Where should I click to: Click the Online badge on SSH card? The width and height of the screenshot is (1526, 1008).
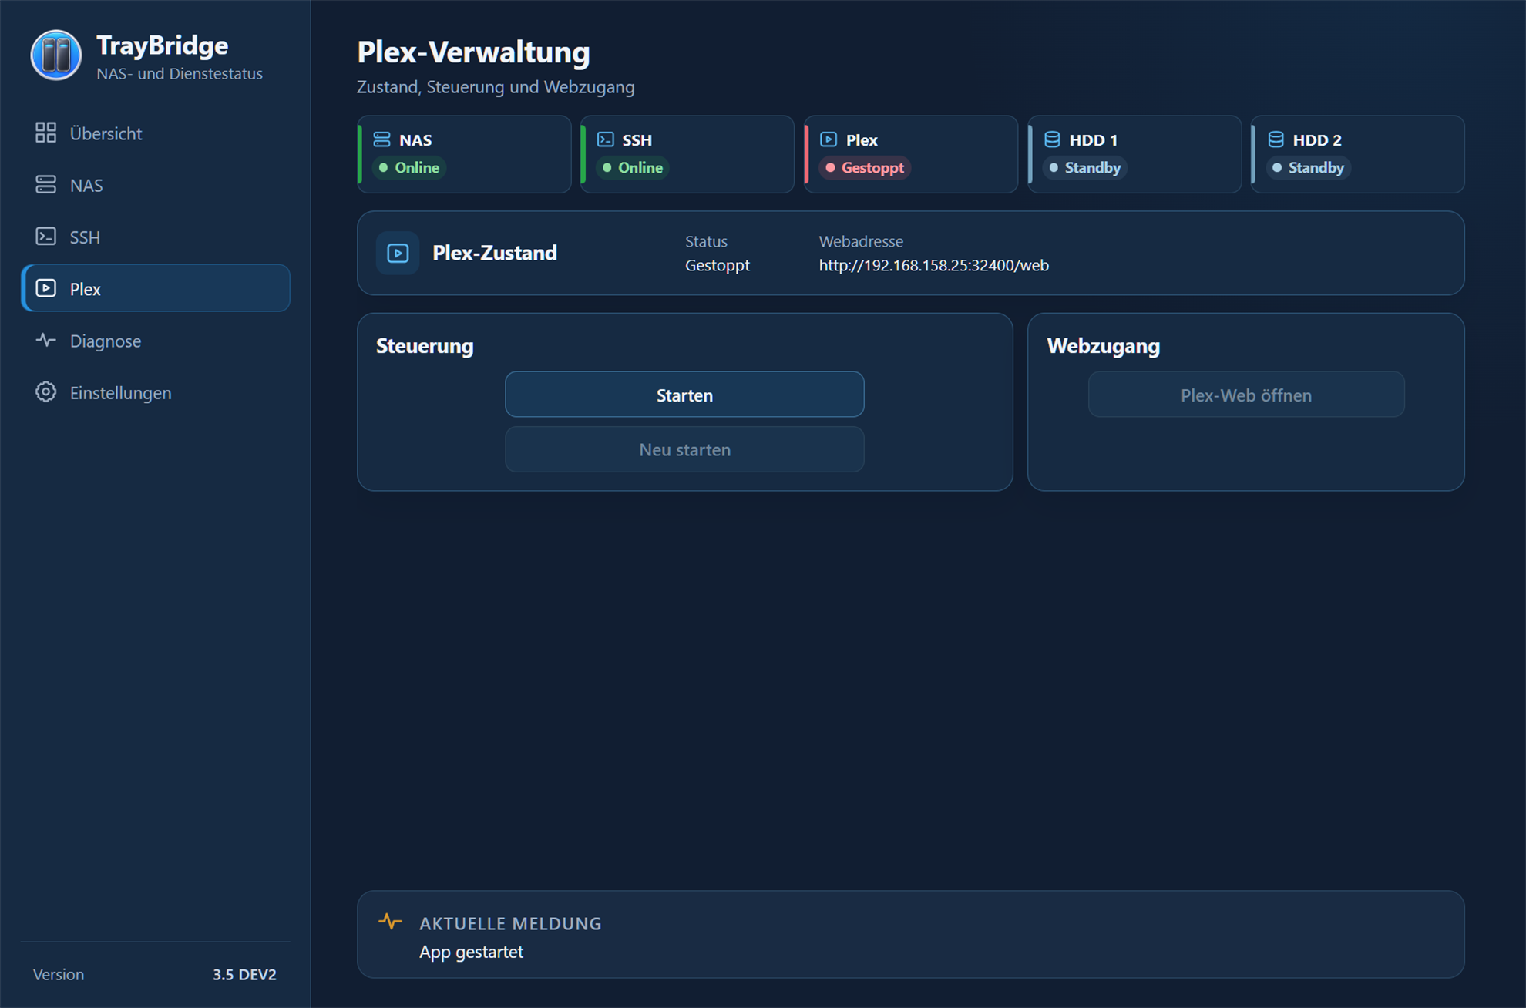coord(632,167)
